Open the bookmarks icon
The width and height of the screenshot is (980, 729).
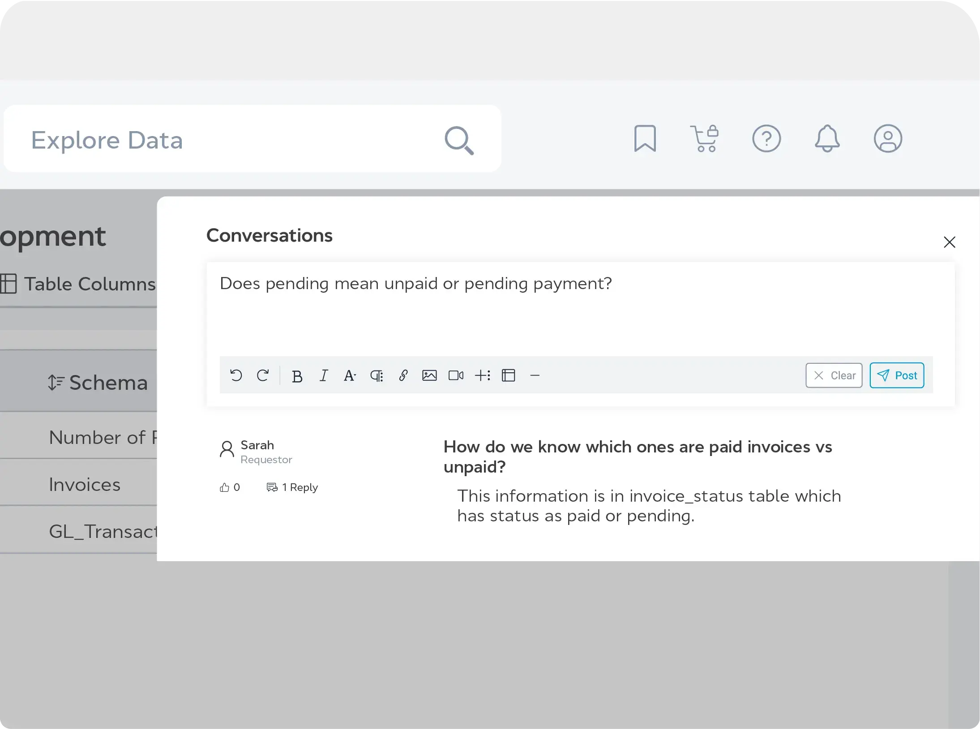(x=645, y=138)
